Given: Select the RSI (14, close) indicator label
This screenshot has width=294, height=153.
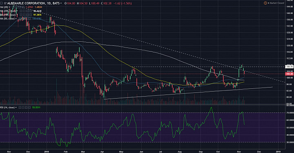Looking at the screenshot, I should [7, 108].
